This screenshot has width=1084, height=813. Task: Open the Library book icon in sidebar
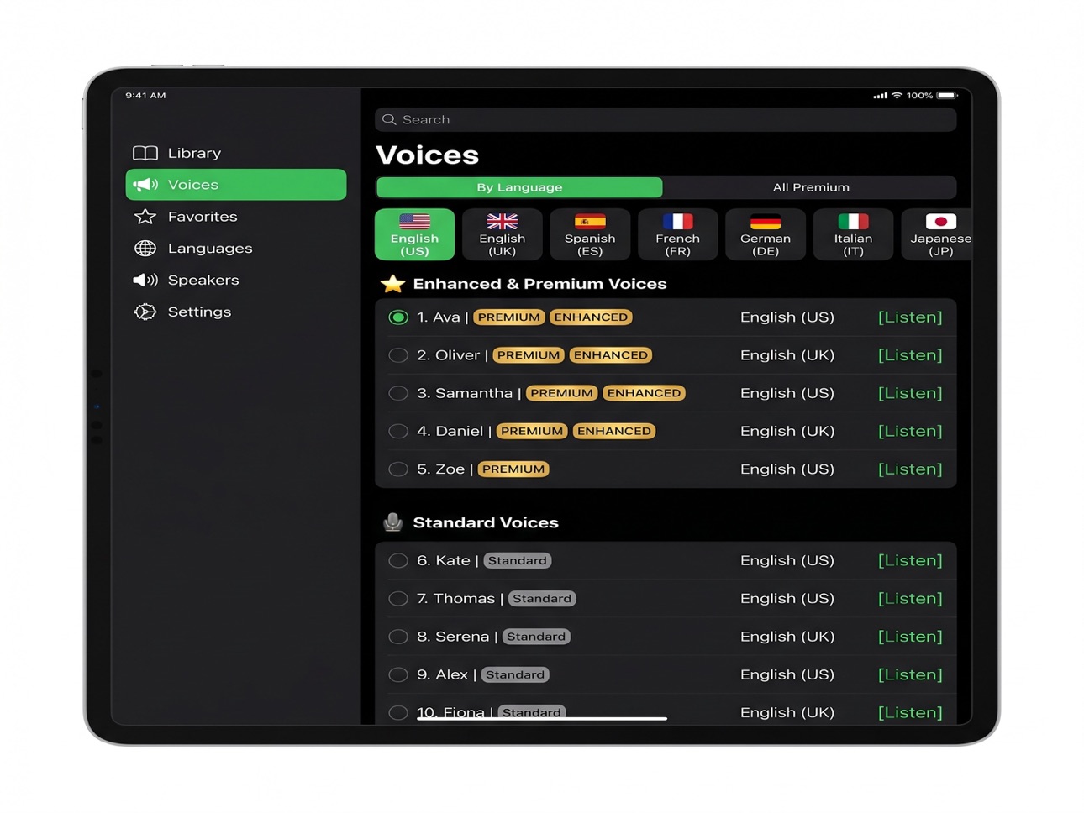(x=145, y=153)
